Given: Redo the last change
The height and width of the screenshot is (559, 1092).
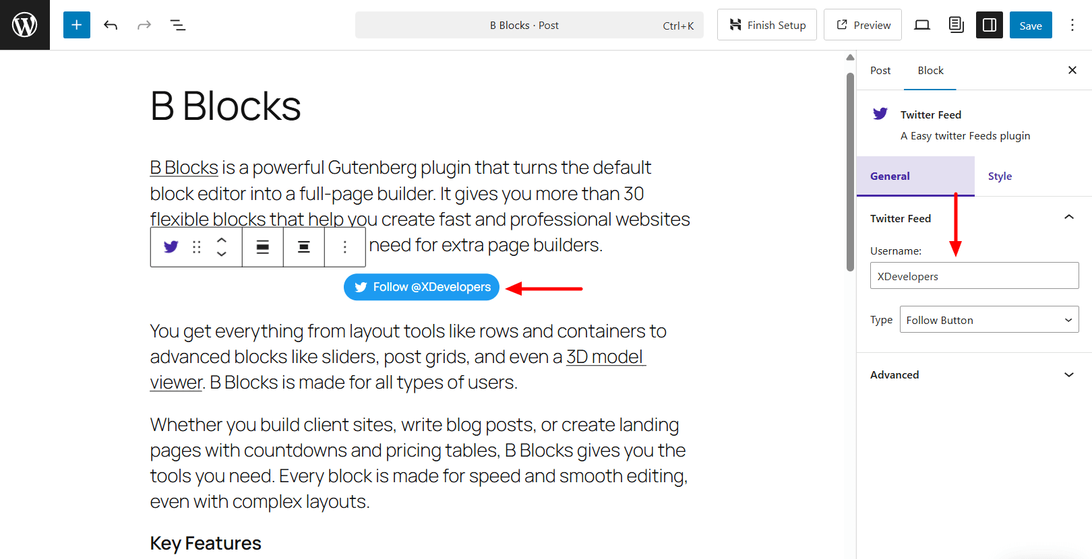Looking at the screenshot, I should pos(144,24).
